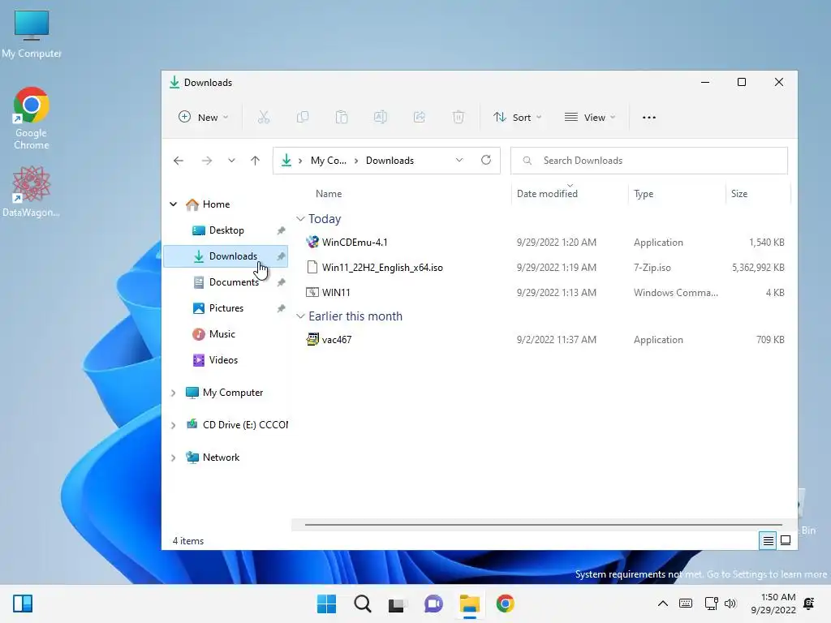Collapse Earlier this month group
This screenshot has height=623, width=831.
pyautogui.click(x=300, y=316)
